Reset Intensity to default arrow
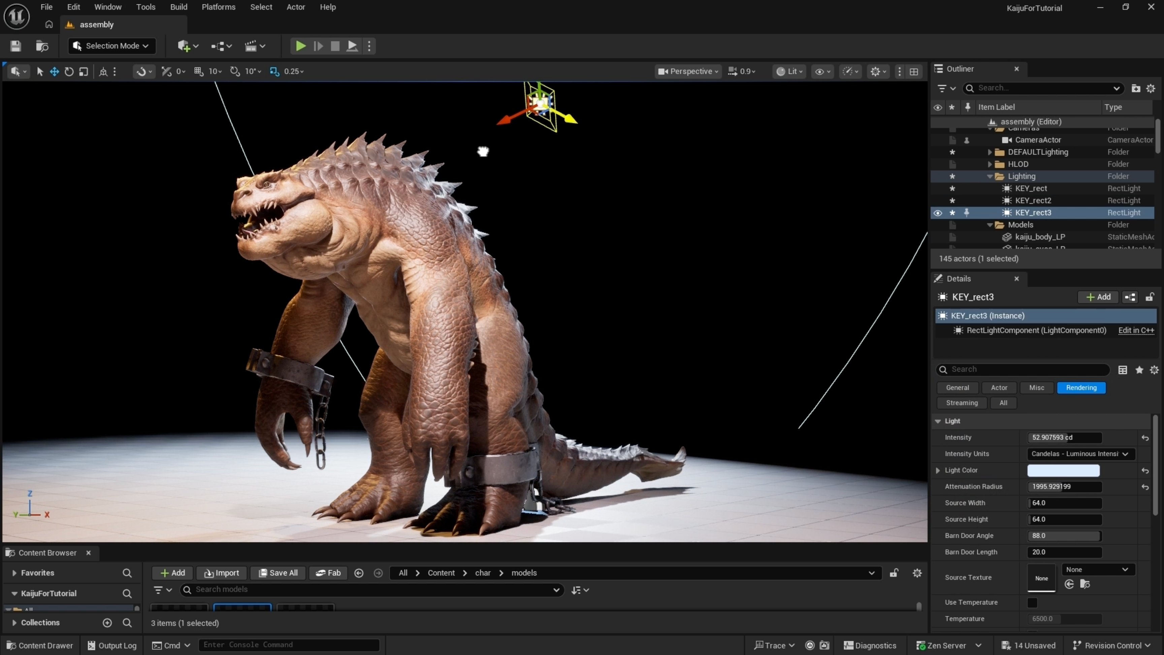The height and width of the screenshot is (655, 1164). coord(1145,438)
